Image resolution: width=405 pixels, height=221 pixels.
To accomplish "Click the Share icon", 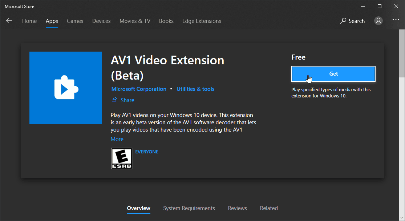I will point(114,100).
